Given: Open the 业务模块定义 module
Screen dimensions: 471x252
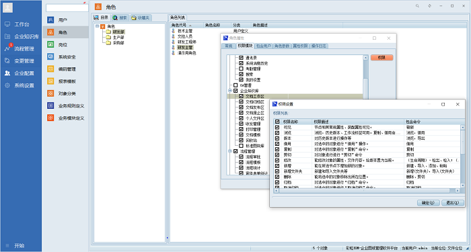Looking at the screenshot, I should tap(65, 118).
